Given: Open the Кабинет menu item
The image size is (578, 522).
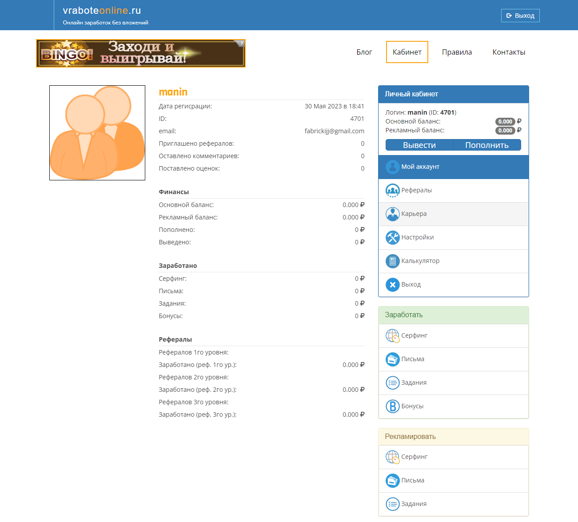Looking at the screenshot, I should [407, 52].
